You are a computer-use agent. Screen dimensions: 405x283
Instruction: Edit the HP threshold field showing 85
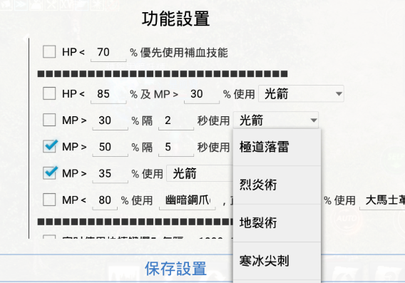108,94
